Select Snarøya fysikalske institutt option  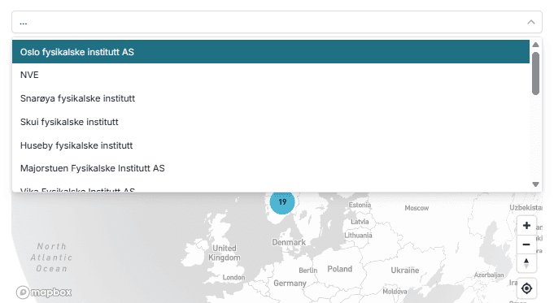click(x=271, y=98)
